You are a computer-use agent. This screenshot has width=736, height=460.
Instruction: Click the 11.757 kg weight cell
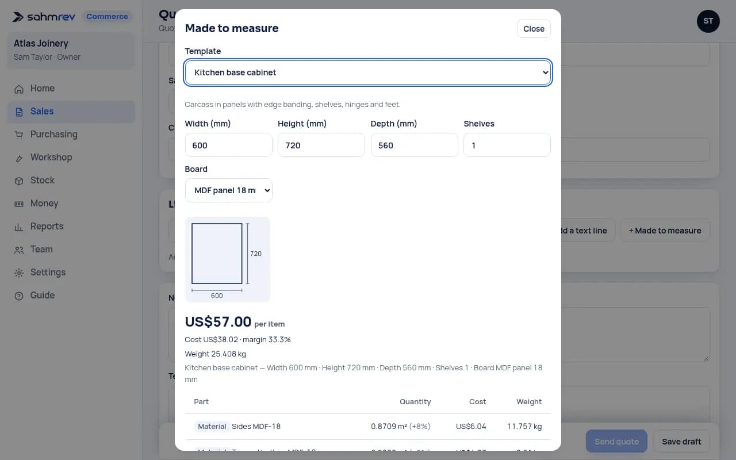524,427
